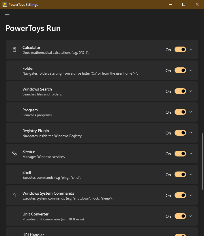Expand the Service plugin options

(x=191, y=154)
